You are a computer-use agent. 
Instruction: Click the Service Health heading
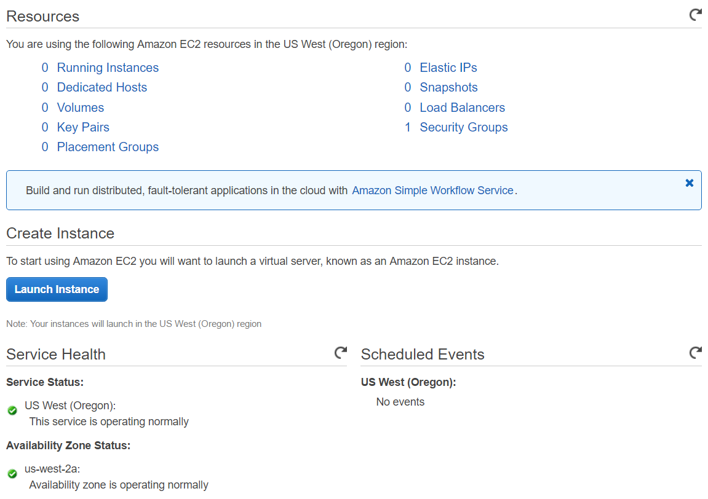click(x=56, y=354)
